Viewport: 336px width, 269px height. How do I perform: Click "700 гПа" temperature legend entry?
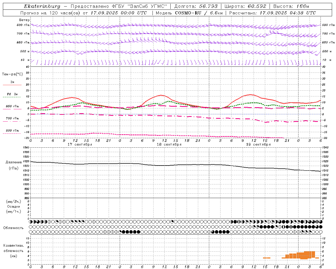pyautogui.click(x=12, y=118)
